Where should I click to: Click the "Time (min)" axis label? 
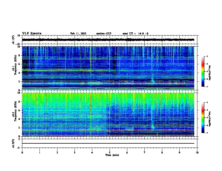click(112, 155)
